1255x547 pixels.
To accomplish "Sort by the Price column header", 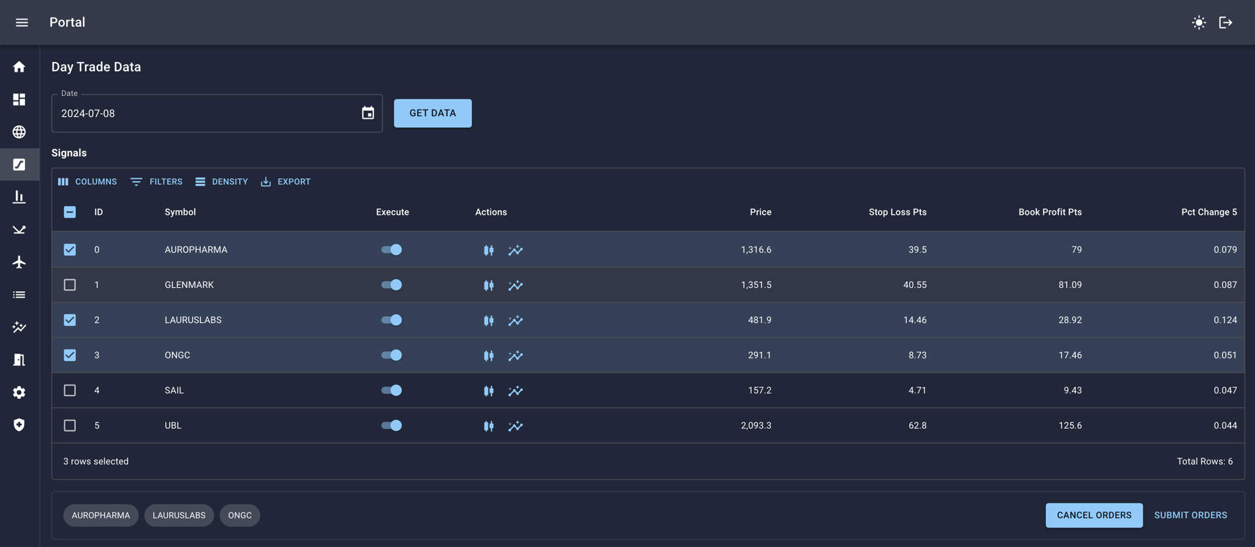I will pos(760,212).
